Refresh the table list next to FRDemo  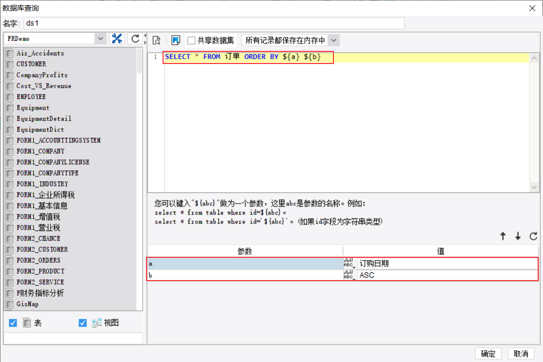(x=135, y=39)
